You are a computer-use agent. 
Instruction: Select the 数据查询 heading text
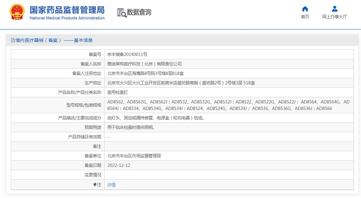pos(139,12)
